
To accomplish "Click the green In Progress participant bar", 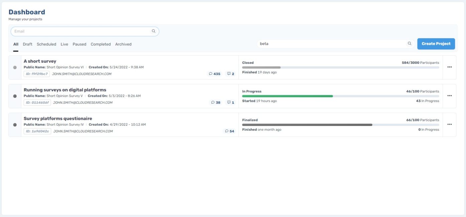I will click(x=287, y=96).
